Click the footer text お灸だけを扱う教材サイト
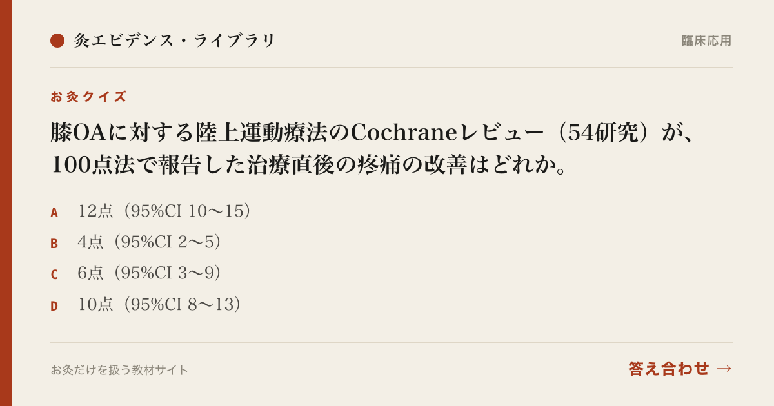Viewport: 774px width, 406px height. (119, 370)
